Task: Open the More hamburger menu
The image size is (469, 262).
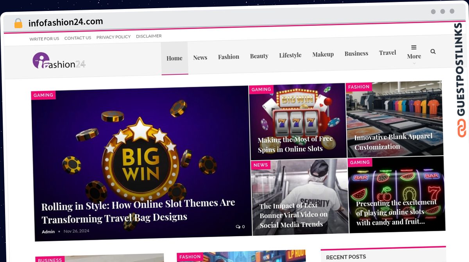Action: pos(414,52)
